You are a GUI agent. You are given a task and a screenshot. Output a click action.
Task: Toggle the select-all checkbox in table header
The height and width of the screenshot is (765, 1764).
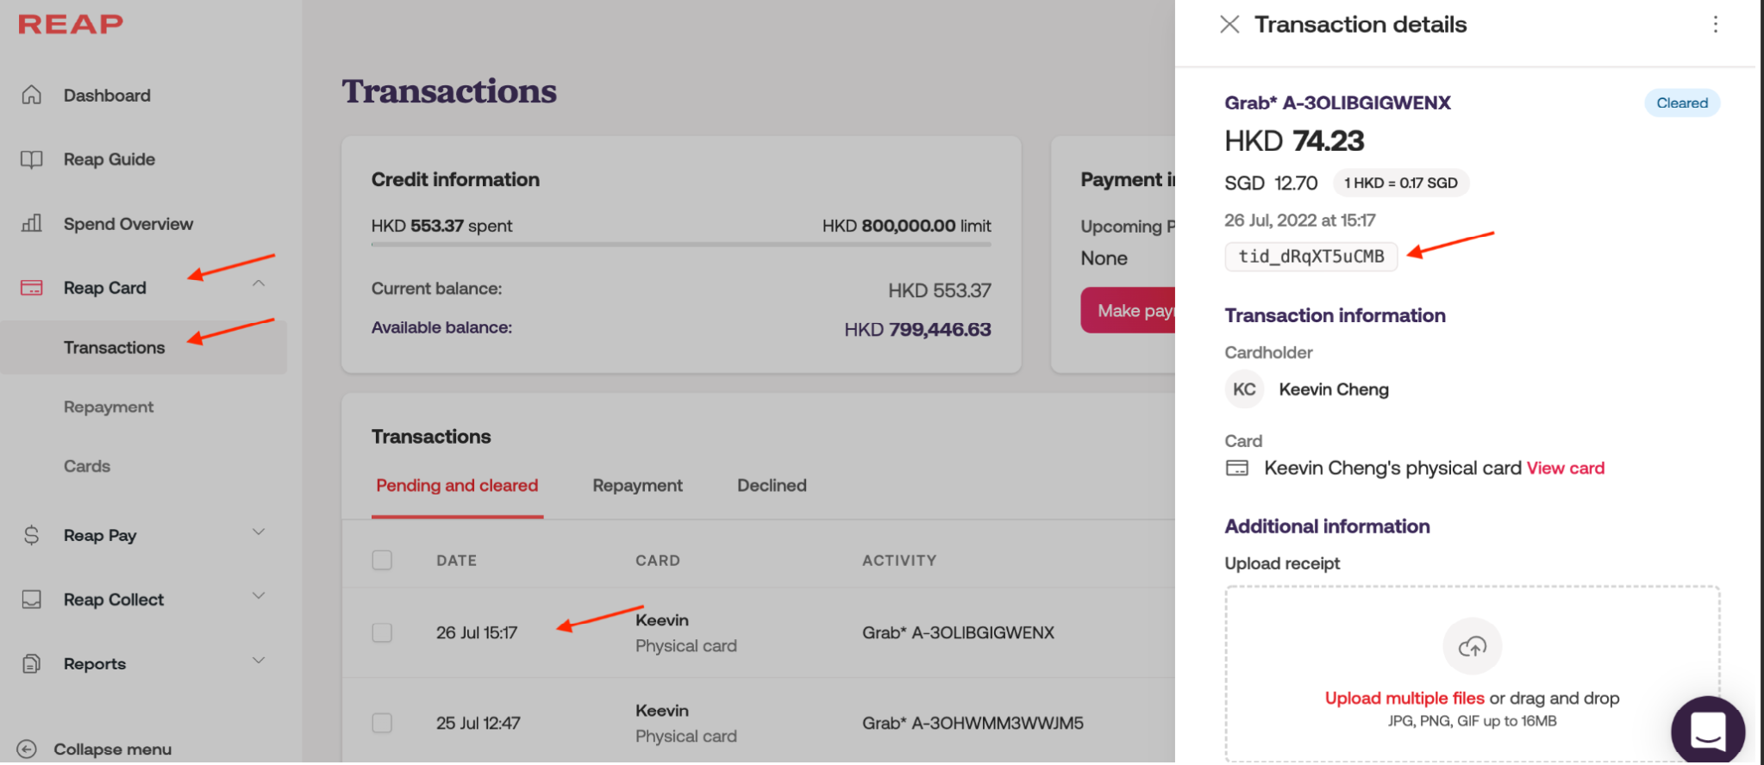(382, 561)
